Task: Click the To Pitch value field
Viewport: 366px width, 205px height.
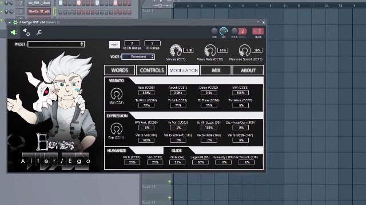Action: coord(146,105)
